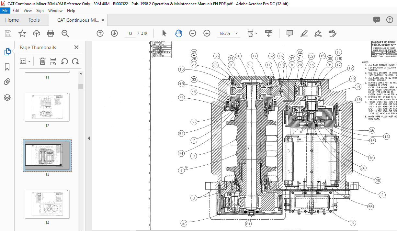The width and height of the screenshot is (397, 231).
Task: Open the Help menu
Action: pyautogui.click(x=71, y=11)
